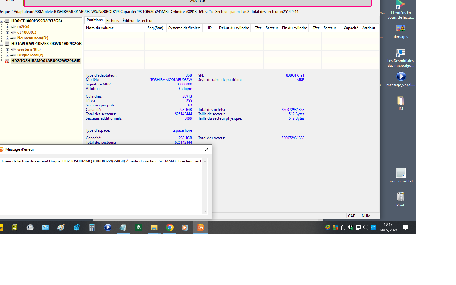Click the AVG antivirus tray icon
456x285 pixels.
(335, 227)
